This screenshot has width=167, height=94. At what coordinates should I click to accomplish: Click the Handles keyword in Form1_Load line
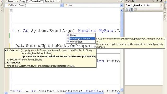pos(87,31)
